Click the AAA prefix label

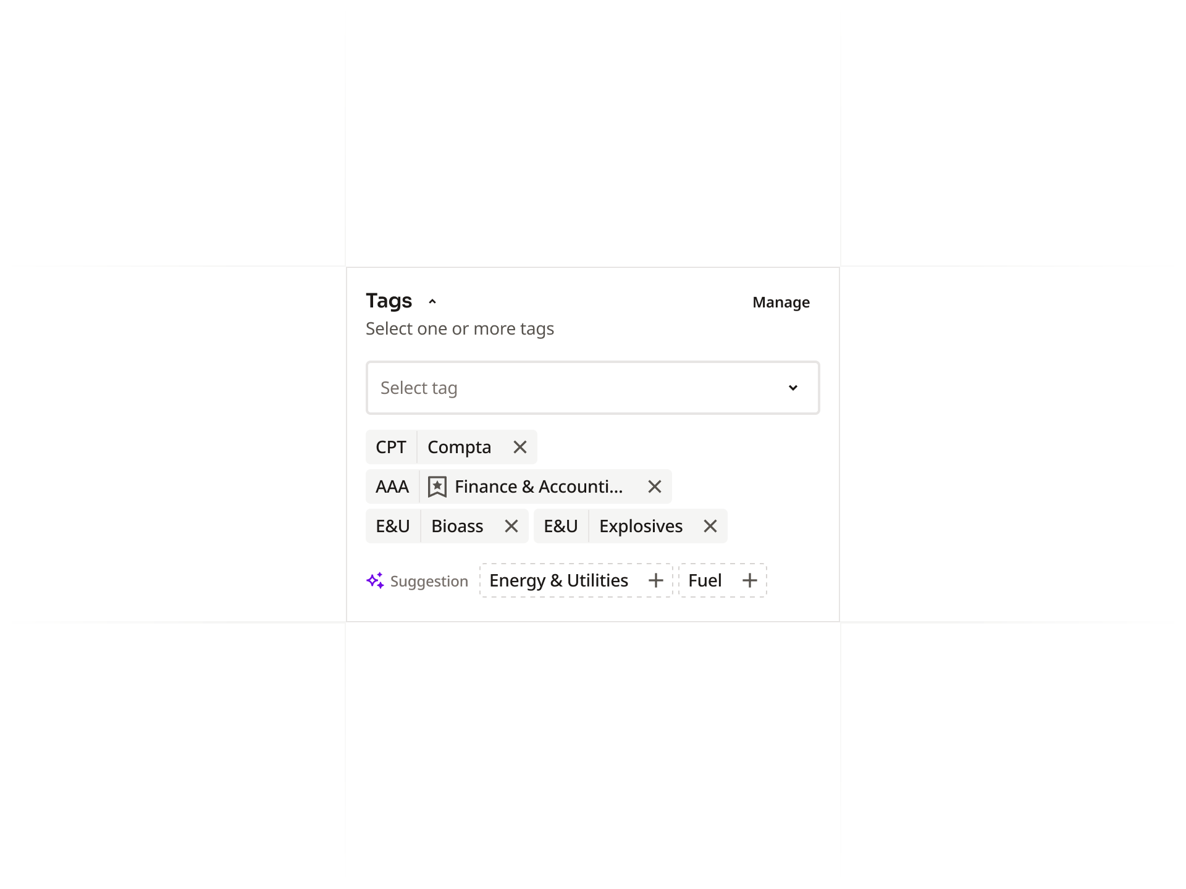pos(392,486)
